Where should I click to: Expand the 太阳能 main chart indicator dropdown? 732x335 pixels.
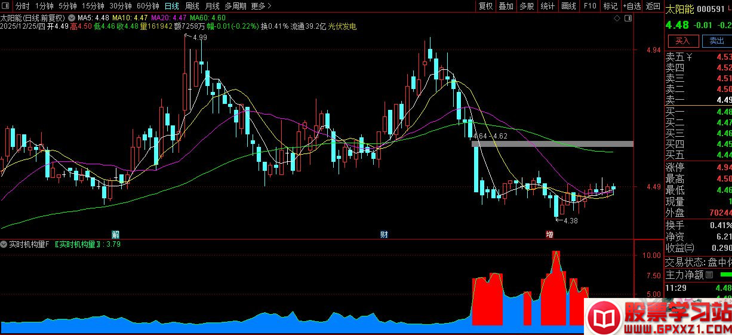pyautogui.click(x=72, y=18)
